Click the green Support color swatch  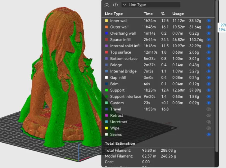(107, 90)
